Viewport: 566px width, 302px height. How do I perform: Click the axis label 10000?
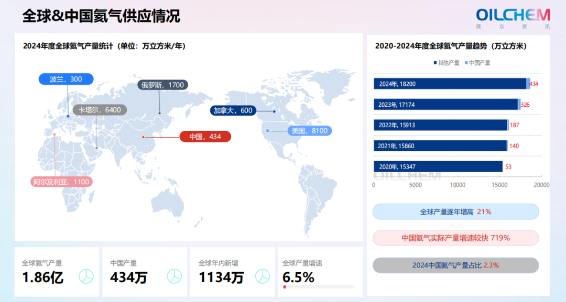click(x=458, y=185)
